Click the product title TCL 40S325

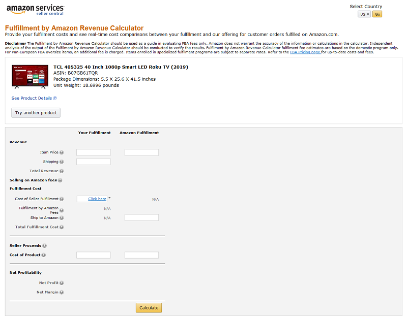tap(121, 67)
